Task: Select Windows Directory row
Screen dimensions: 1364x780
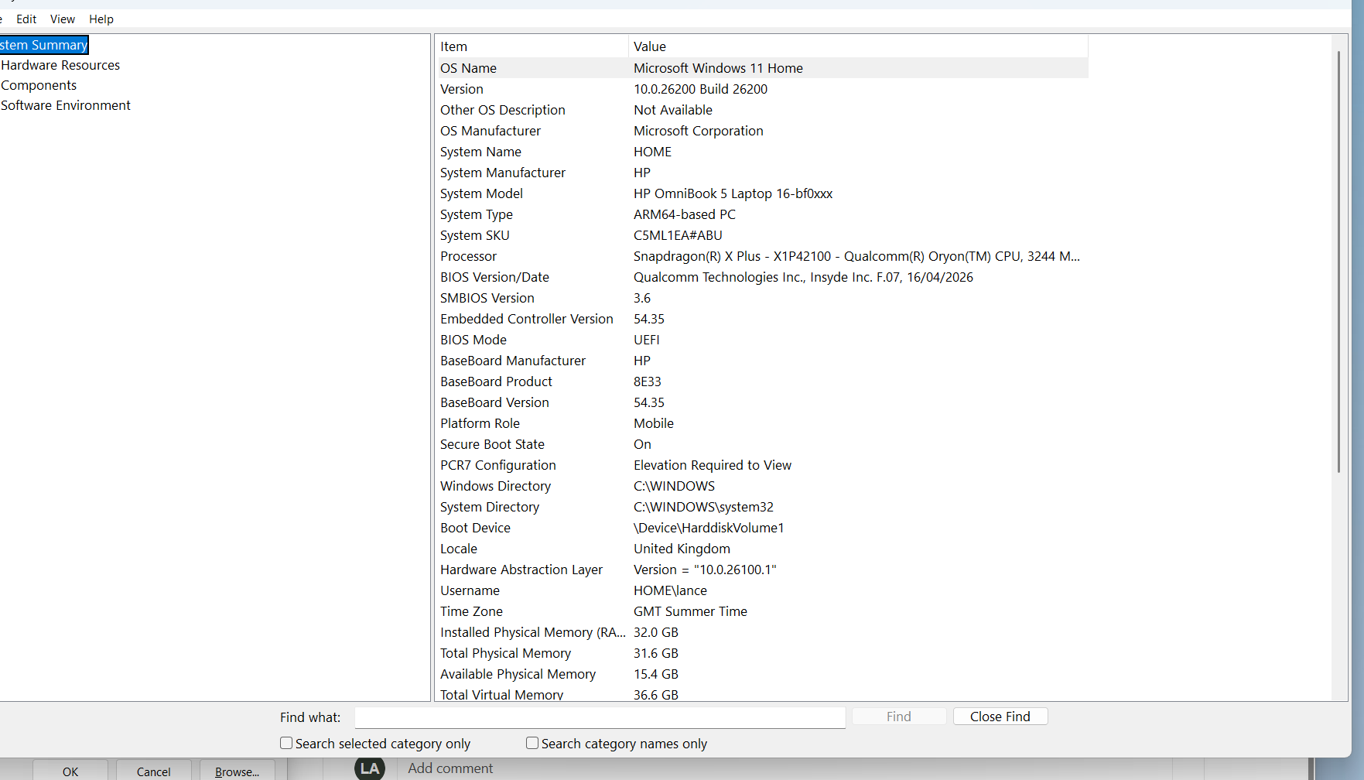Action: point(763,486)
